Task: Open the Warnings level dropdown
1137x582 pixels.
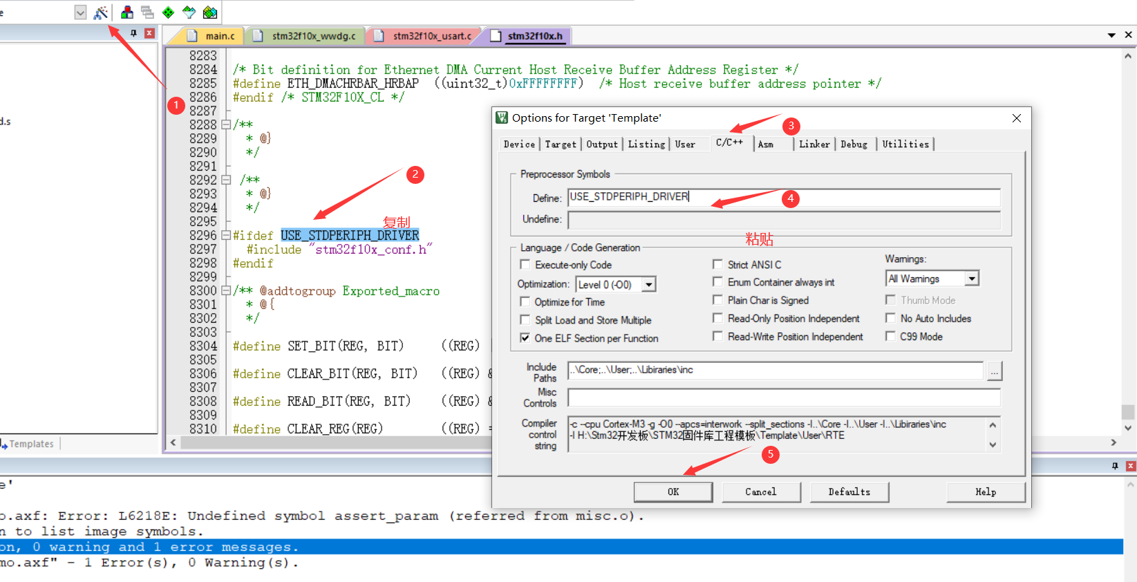Action: pyautogui.click(x=972, y=279)
